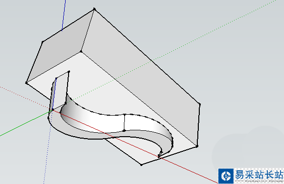Click the far left corner endpoint of the box
This screenshot has width=284, height=184.
(26, 83)
